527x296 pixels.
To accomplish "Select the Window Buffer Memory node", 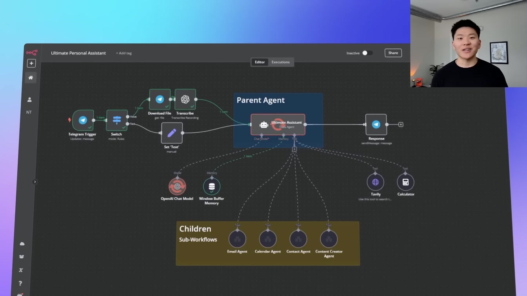I will [x=212, y=186].
